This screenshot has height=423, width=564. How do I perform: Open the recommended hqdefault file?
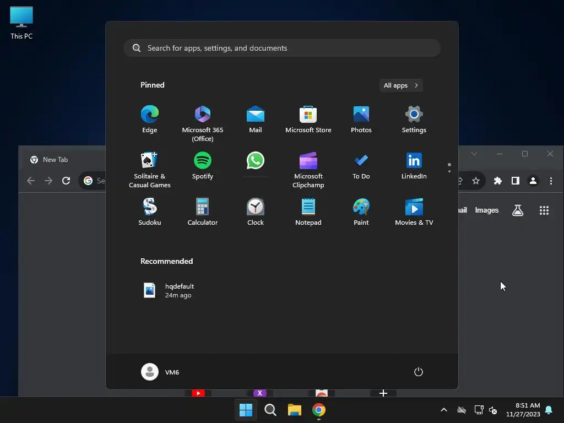tap(169, 291)
